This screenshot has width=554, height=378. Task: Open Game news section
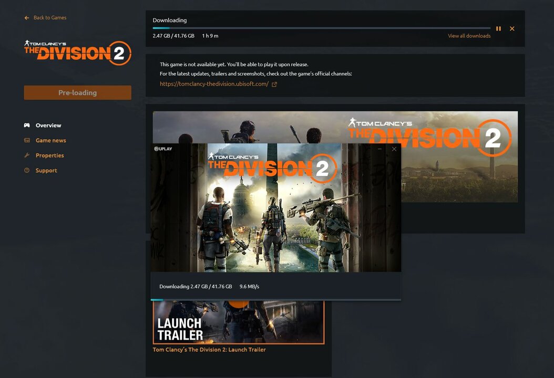51,141
